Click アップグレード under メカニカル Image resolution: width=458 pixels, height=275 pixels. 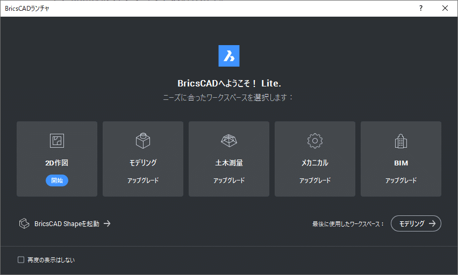[x=315, y=180]
